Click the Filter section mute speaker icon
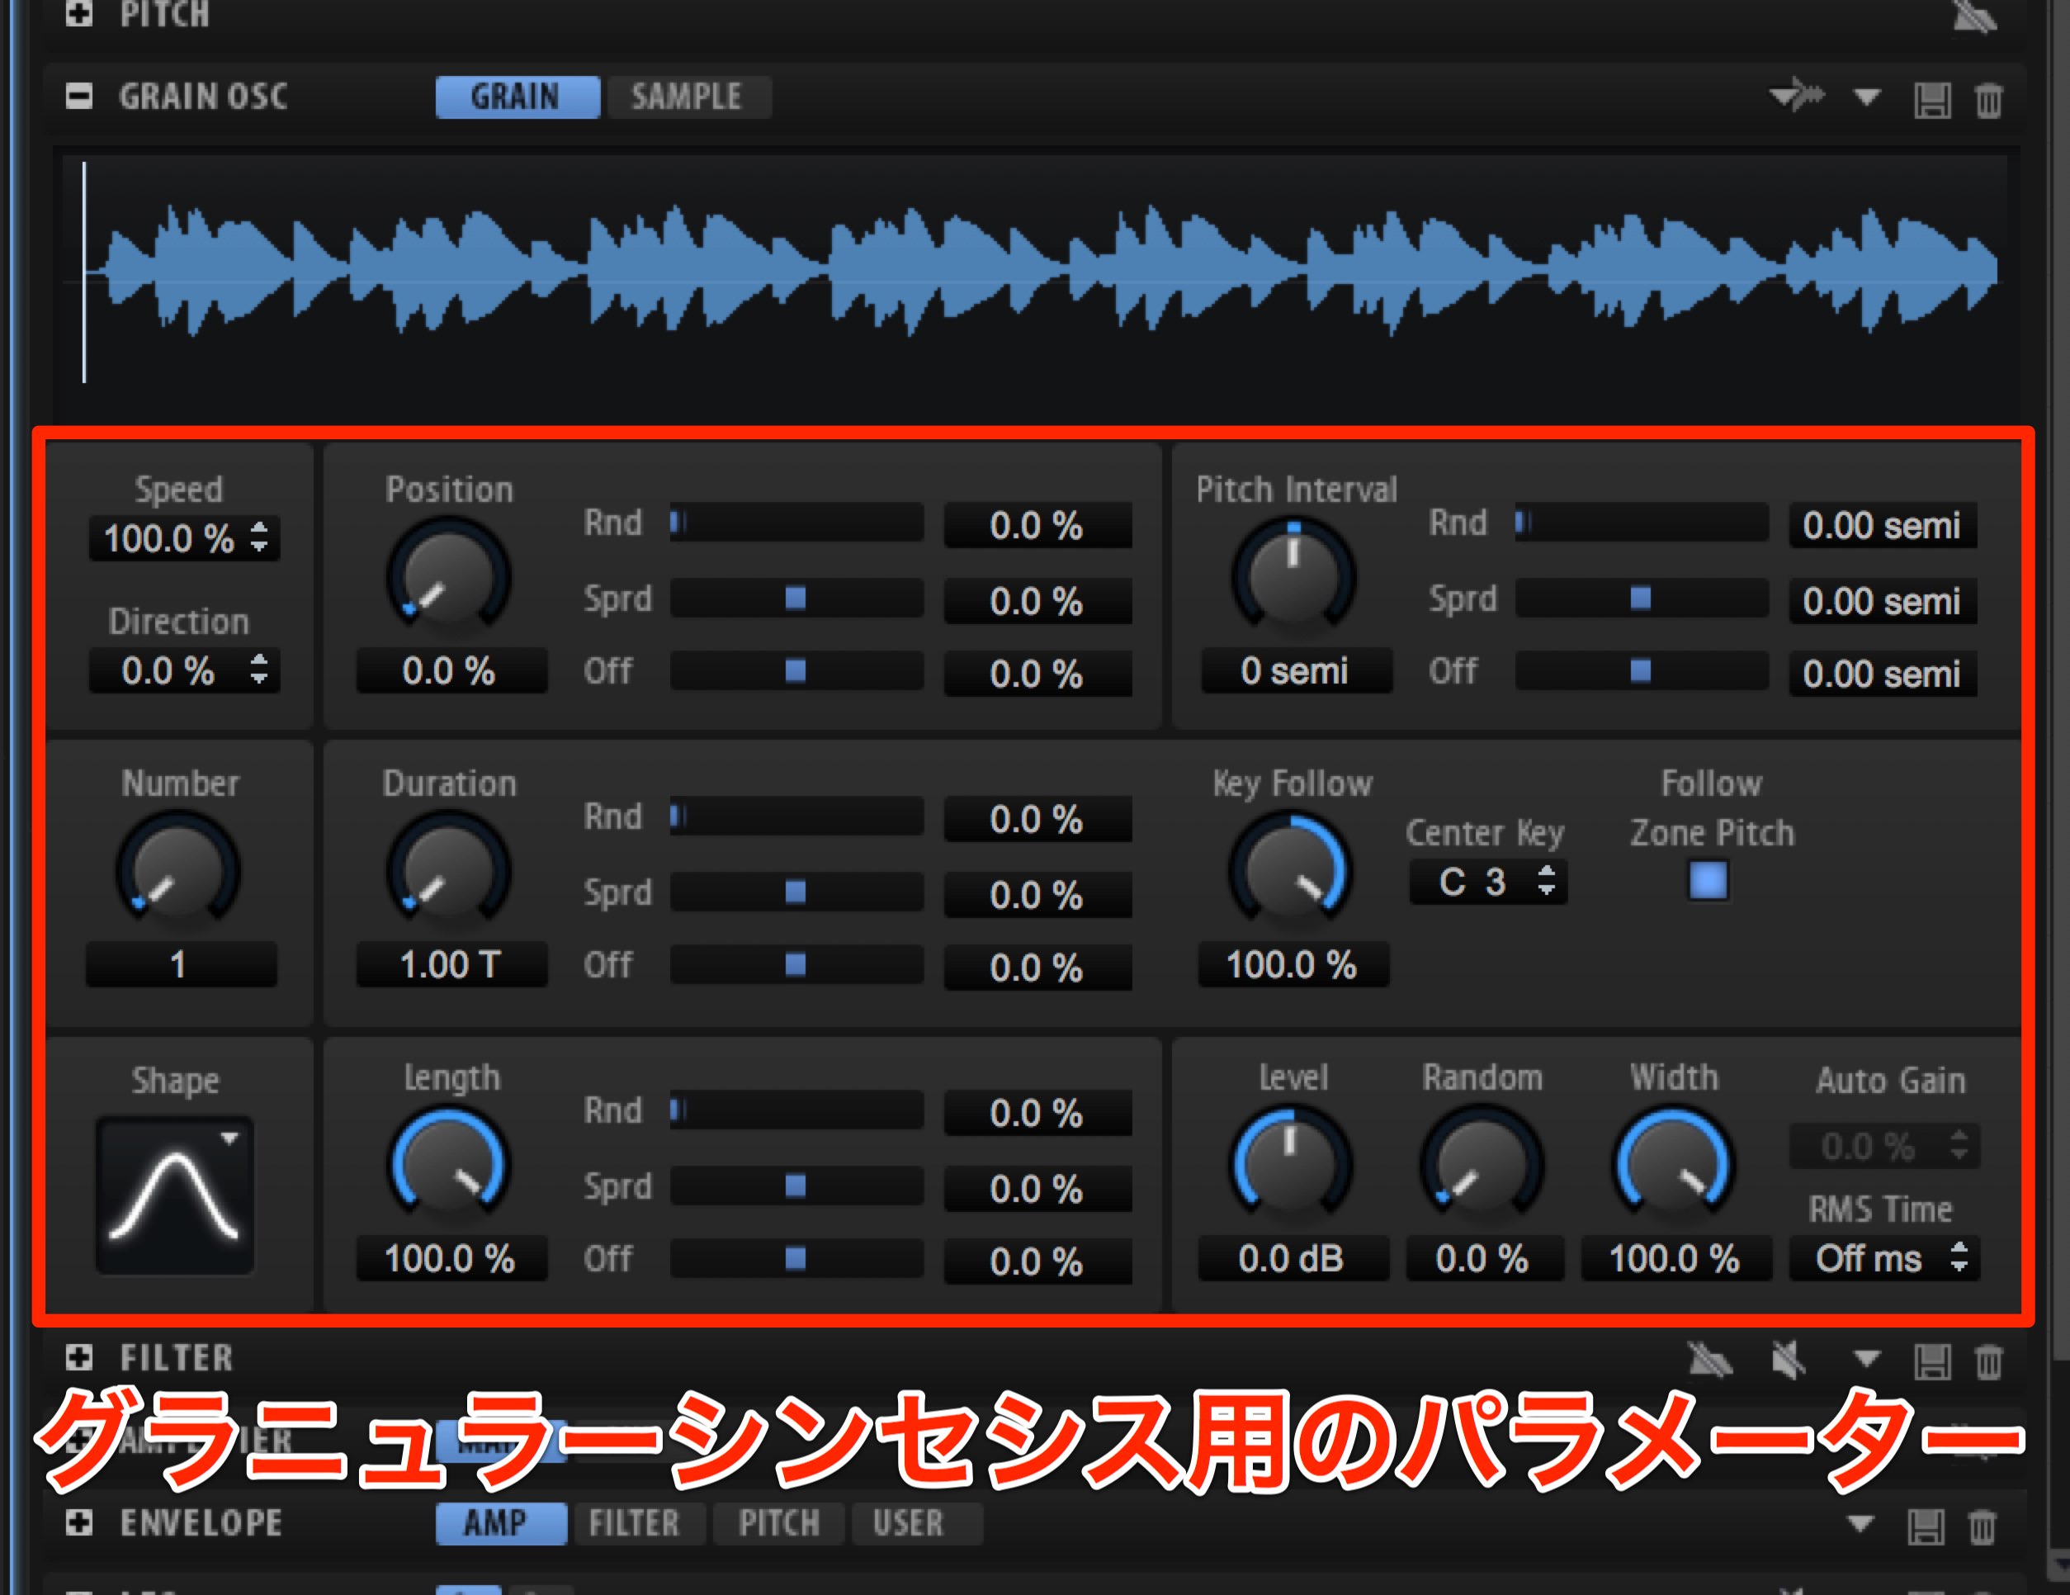Screen dimensions: 2070x1595 [1788, 1361]
